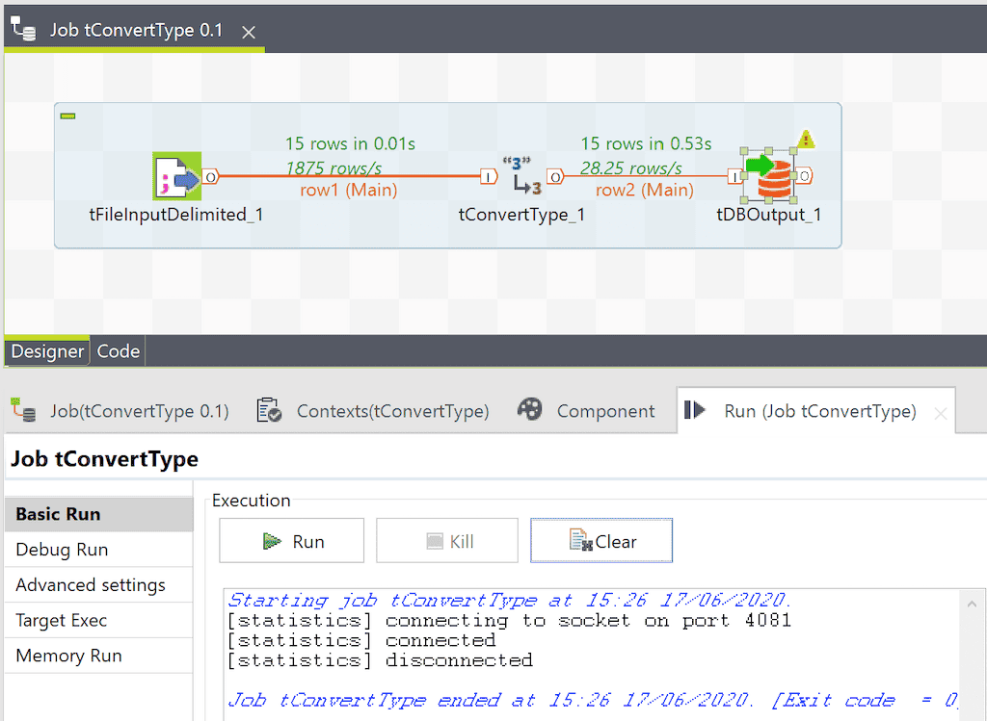
Task: Select Memory Run mode
Action: pos(67,656)
